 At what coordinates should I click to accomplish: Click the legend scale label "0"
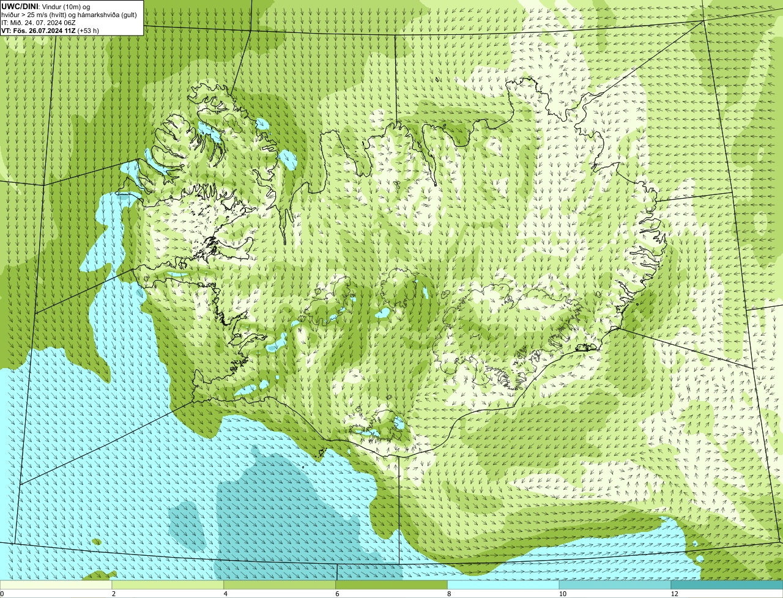coord(2,594)
